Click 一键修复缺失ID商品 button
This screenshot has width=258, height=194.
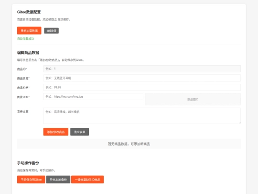[x=87, y=180]
